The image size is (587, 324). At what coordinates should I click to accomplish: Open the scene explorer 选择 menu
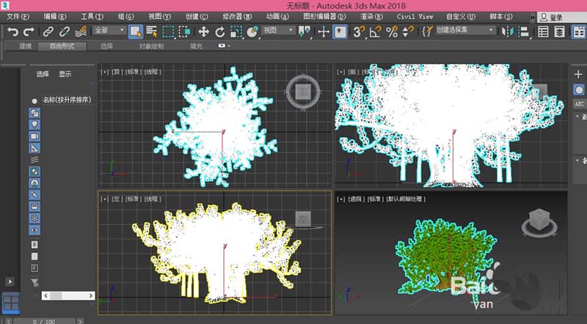tap(43, 74)
